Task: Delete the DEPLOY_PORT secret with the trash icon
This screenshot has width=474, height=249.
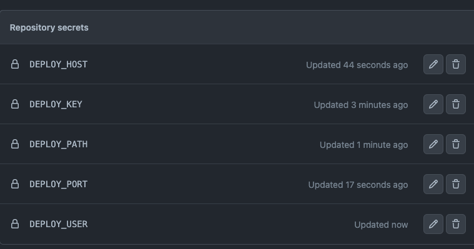Action: click(456, 184)
